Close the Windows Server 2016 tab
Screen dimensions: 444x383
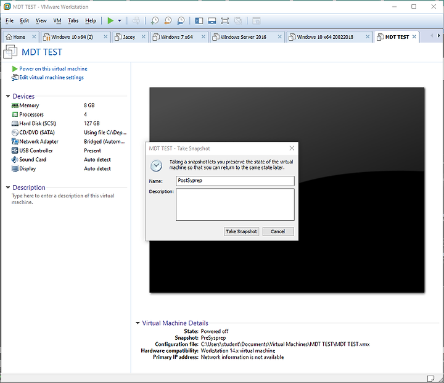pyautogui.click(x=279, y=37)
